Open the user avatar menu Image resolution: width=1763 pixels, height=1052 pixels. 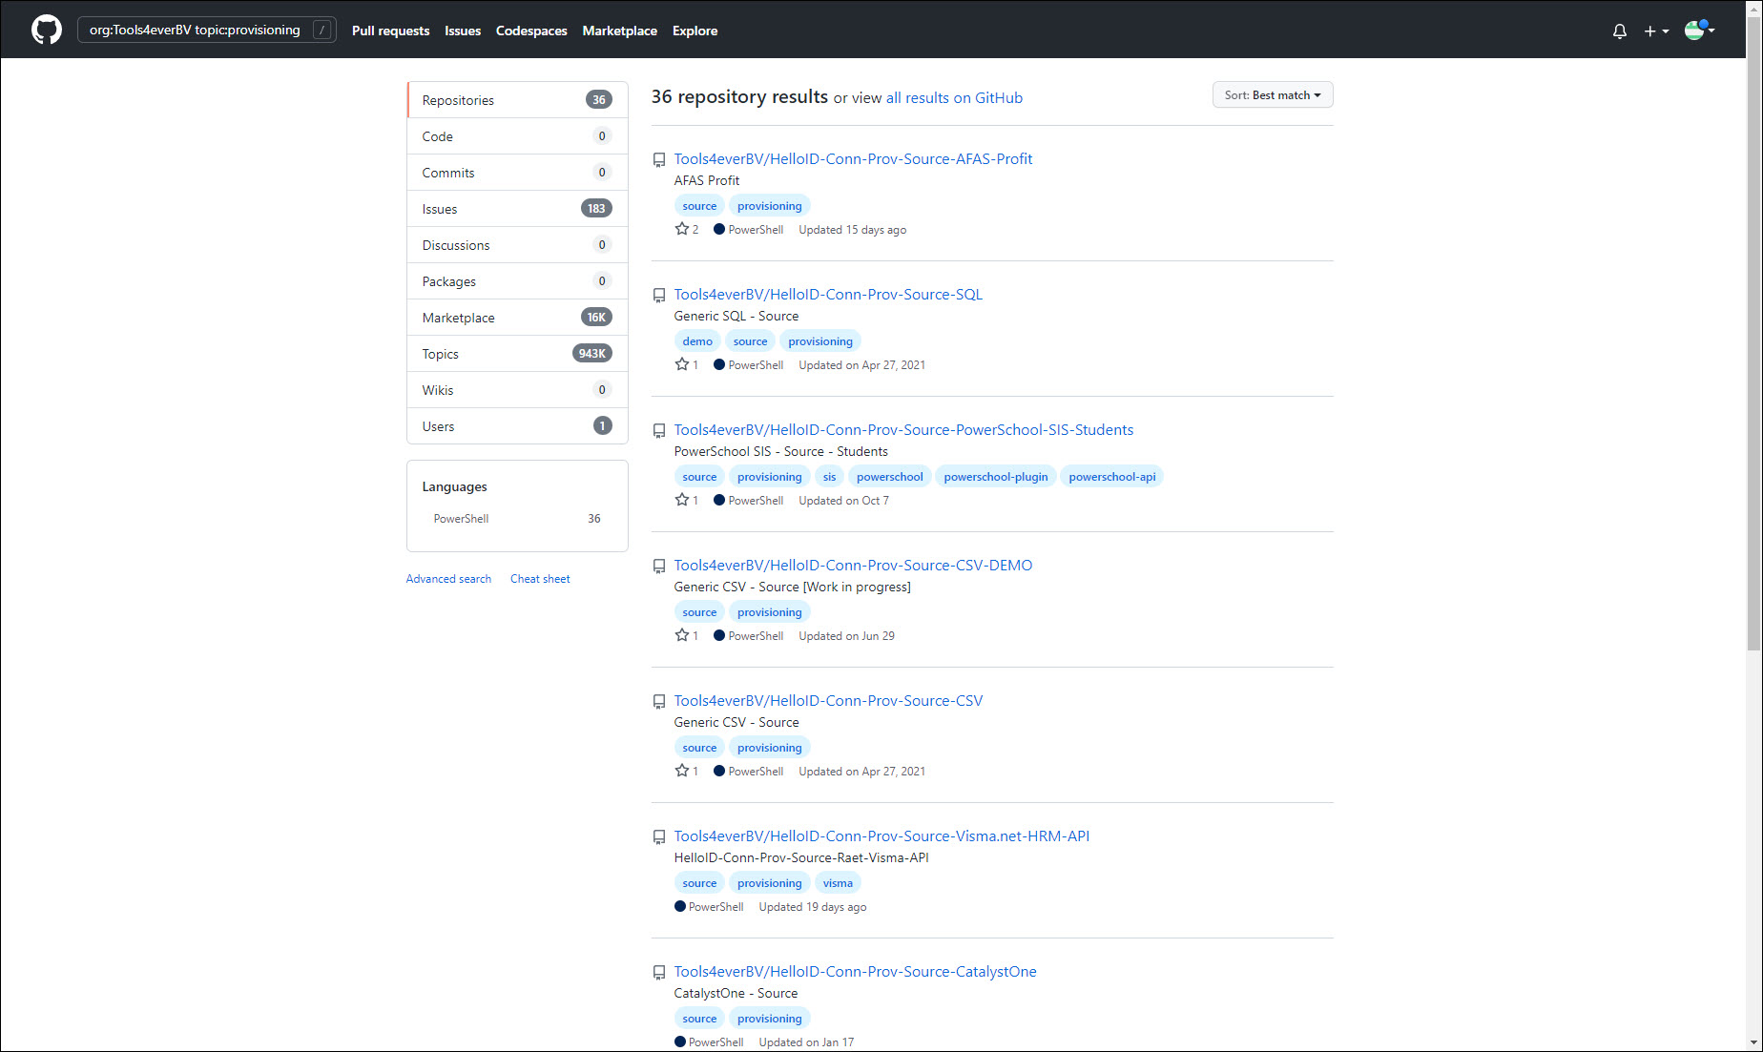pyautogui.click(x=1699, y=31)
